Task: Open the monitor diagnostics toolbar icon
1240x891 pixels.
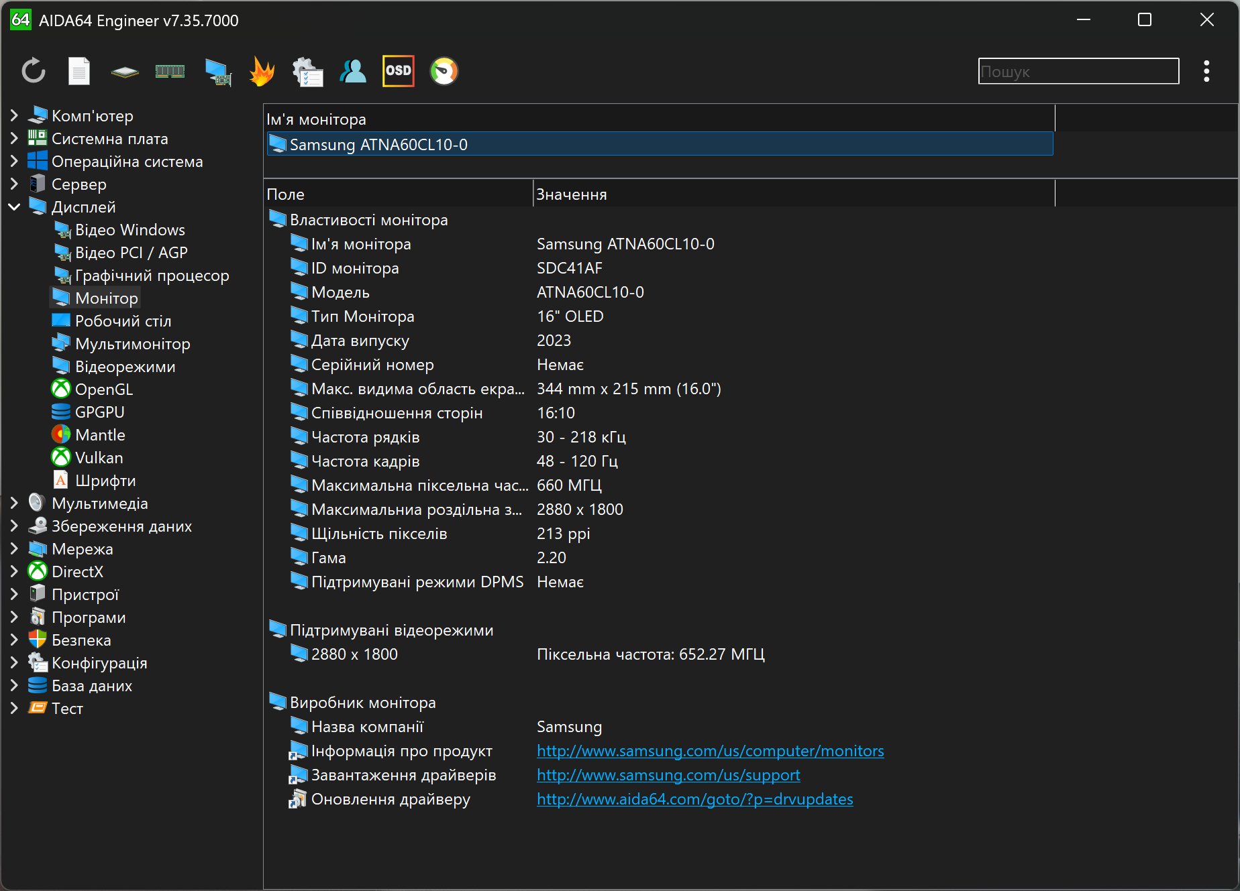Action: coord(218,71)
